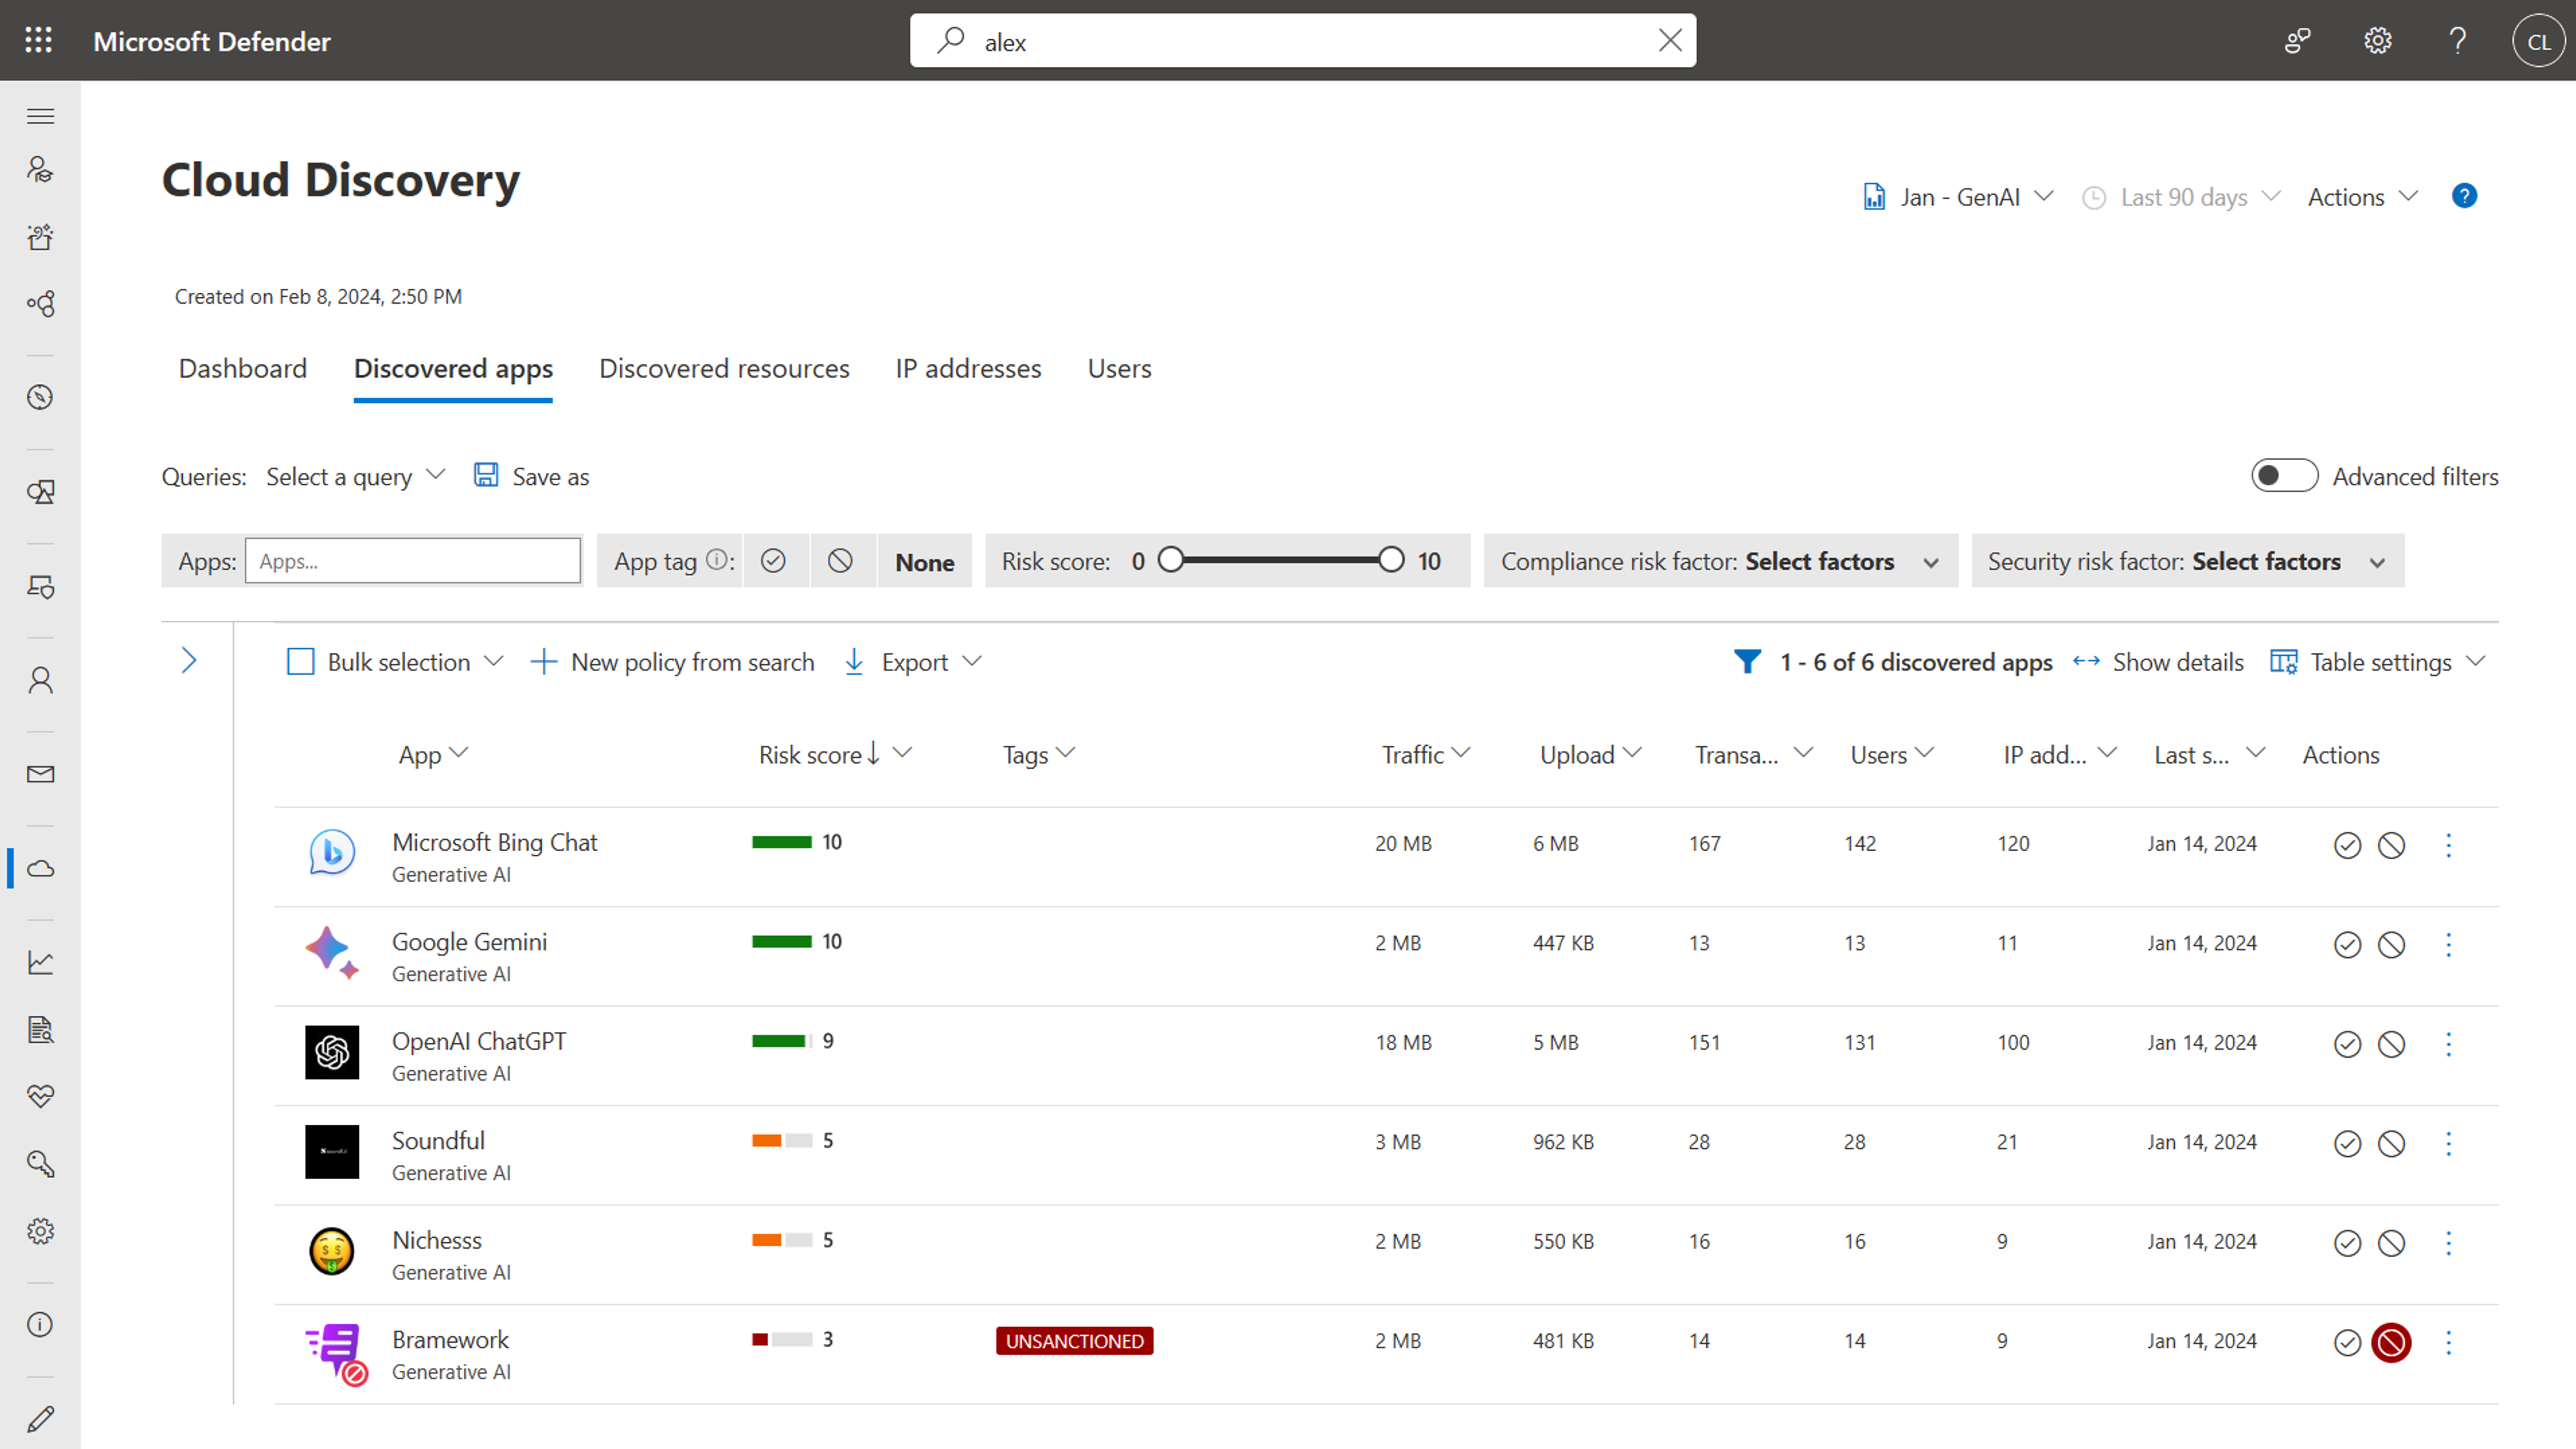Open the Email & collaboration sidebar icon
Screen dimensions: 2576x1449
pyautogui.click(x=40, y=773)
